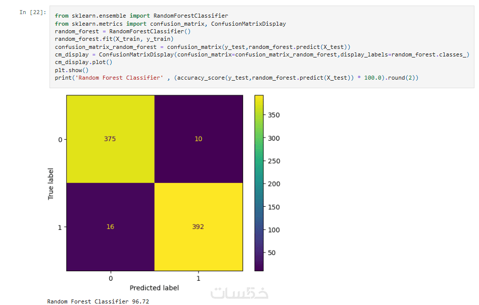Click the colorbar tick label 200
479x305 pixels.
point(274,184)
